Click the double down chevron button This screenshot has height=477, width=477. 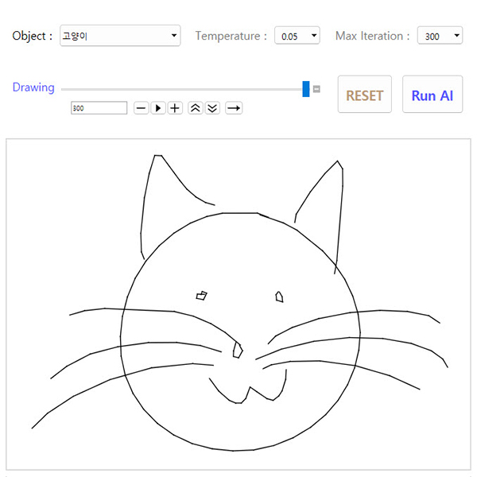[x=212, y=108]
